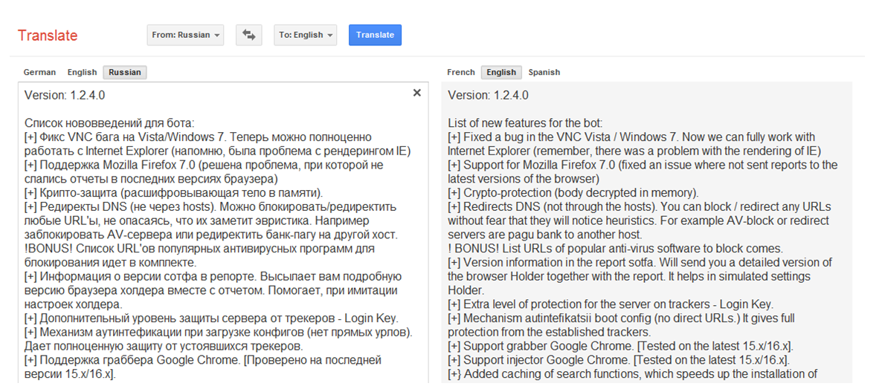Open the To: English dropdown
882x389 pixels.
coord(306,35)
